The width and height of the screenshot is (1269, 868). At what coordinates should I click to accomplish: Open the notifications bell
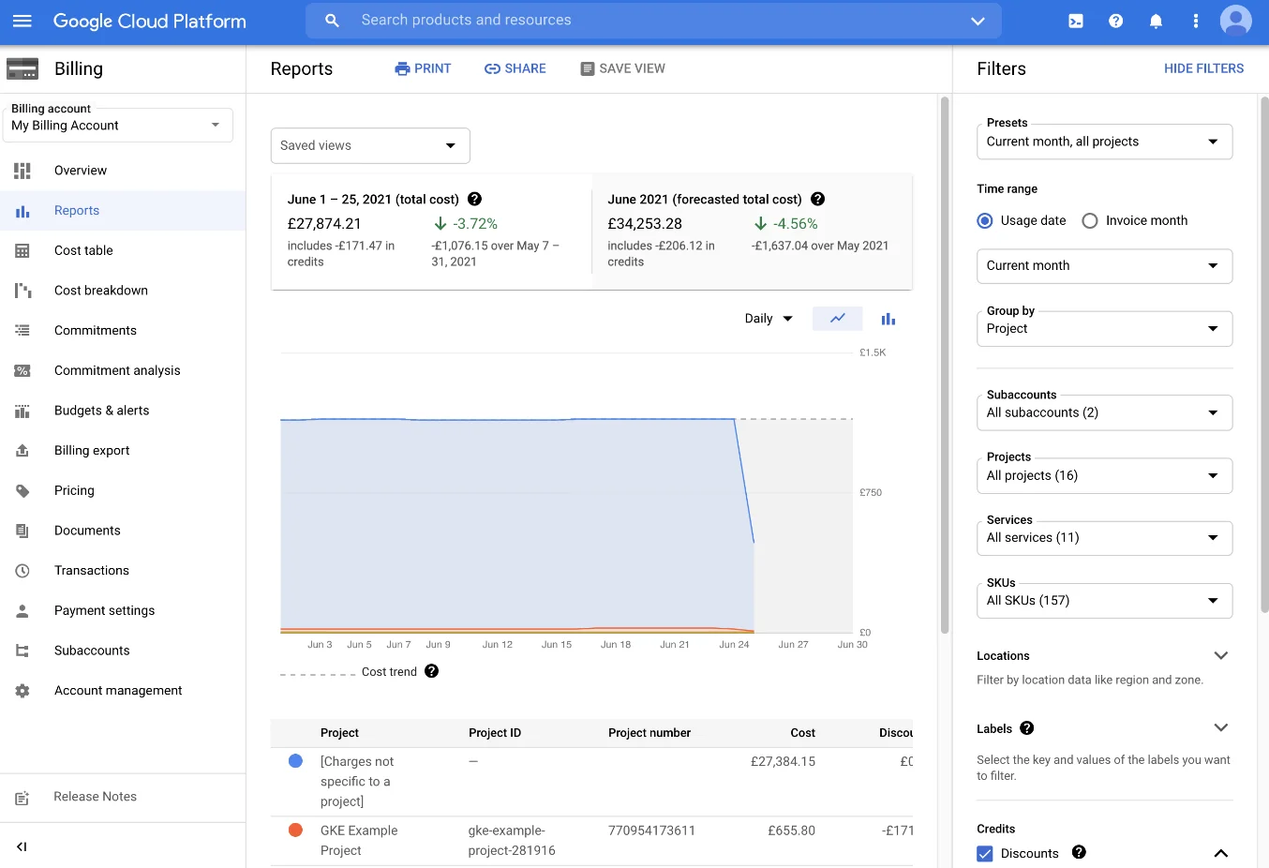click(1156, 21)
